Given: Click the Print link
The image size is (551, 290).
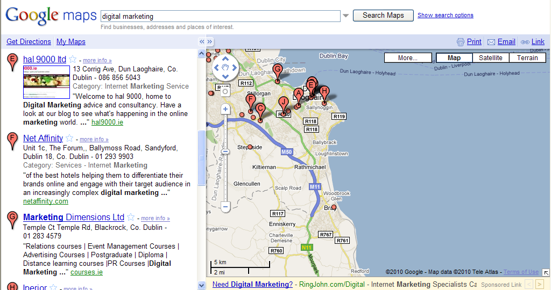Looking at the screenshot, I should tap(474, 42).
